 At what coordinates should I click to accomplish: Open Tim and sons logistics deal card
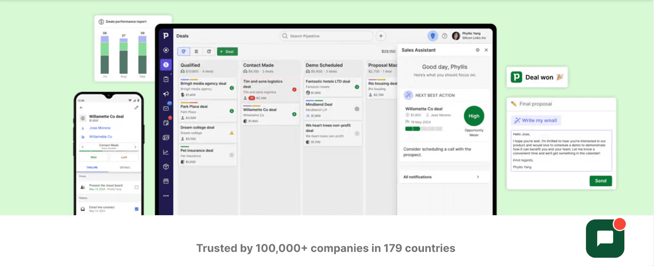click(270, 89)
